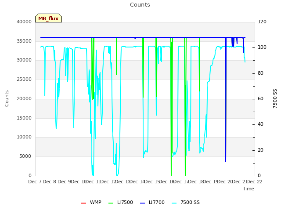Screen dimensions: 281x211
Task: Click the Time axis label
Action: pyautogui.click(x=249, y=189)
